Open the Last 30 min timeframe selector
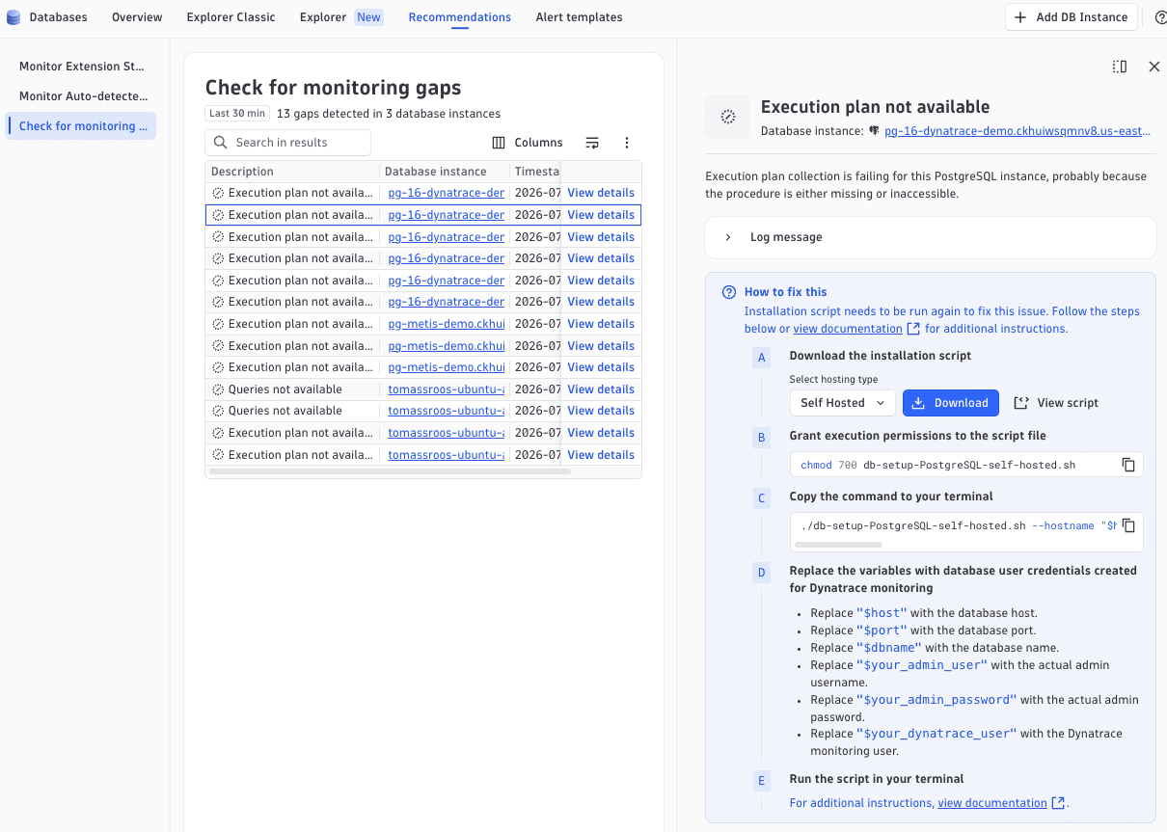1167x832 pixels. (x=237, y=114)
